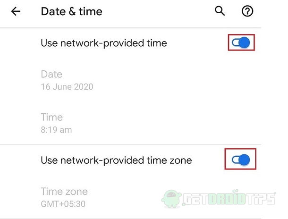Screen dimensions: 288x219
Task: Open help via question mark icon
Action: click(247, 11)
